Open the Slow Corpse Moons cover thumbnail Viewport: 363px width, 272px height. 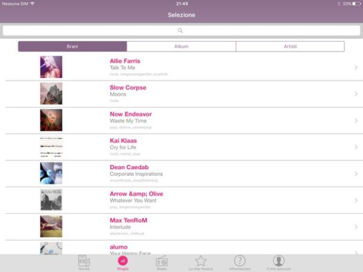51,94
